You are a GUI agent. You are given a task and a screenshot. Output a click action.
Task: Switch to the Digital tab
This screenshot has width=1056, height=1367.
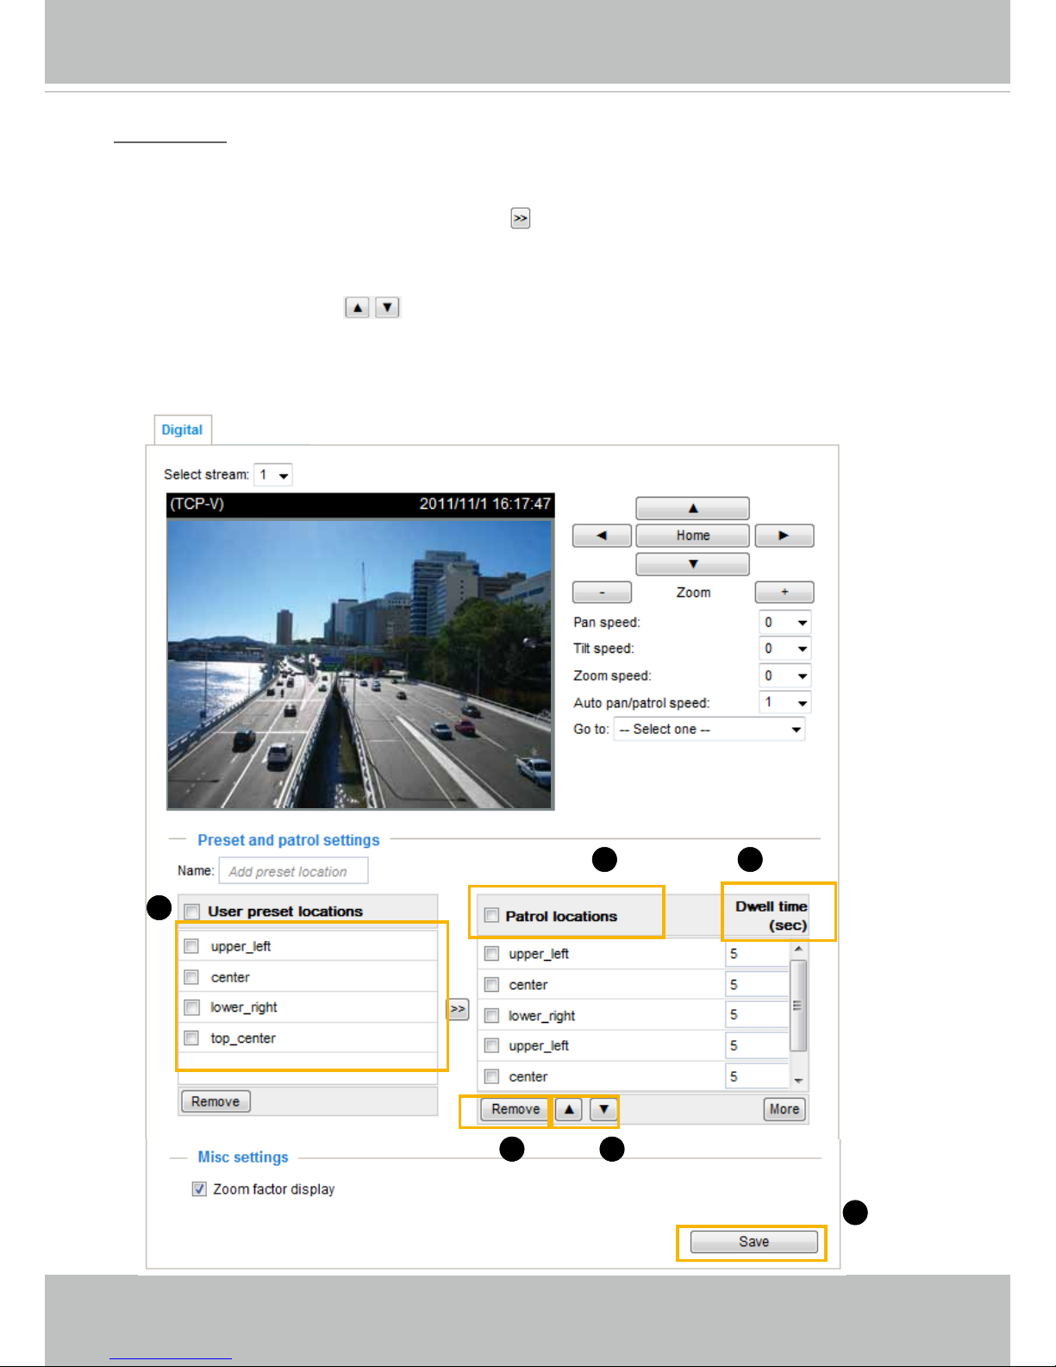pyautogui.click(x=182, y=430)
